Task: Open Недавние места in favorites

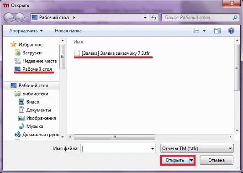Action: pos(40,61)
